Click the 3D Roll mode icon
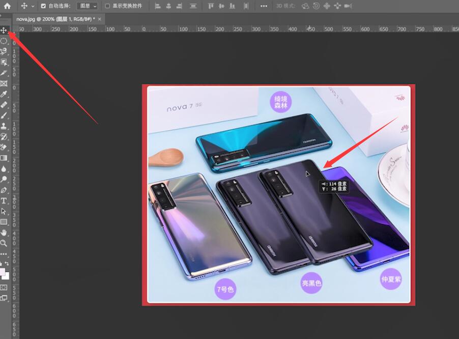This screenshot has width=459, height=339. [x=316, y=6]
